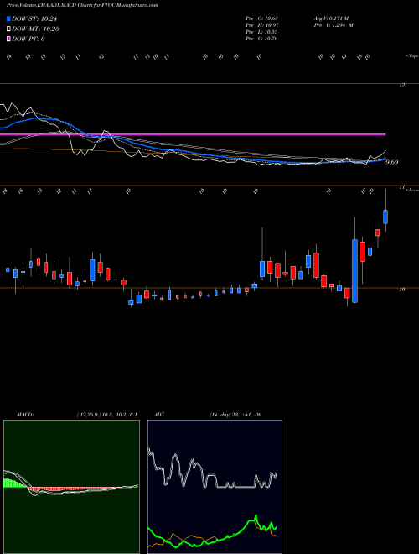
Task: Click the green MACD histogram bars
Action: (14, 483)
